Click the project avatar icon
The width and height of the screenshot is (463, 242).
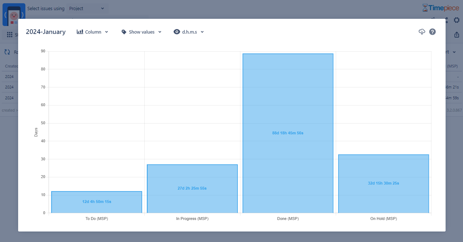click(14, 15)
